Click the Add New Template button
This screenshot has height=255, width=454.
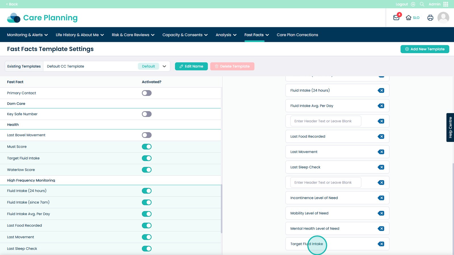[x=424, y=49]
